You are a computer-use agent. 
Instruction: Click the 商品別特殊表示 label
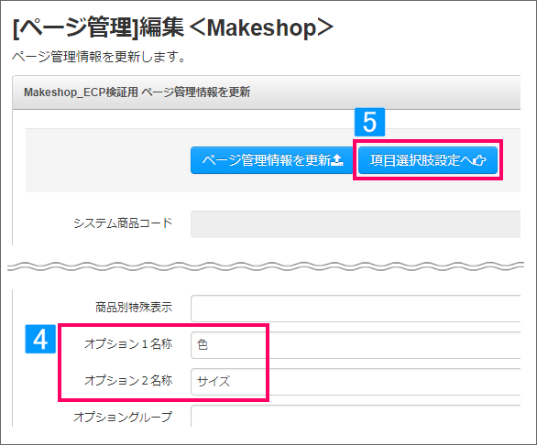coord(134,307)
